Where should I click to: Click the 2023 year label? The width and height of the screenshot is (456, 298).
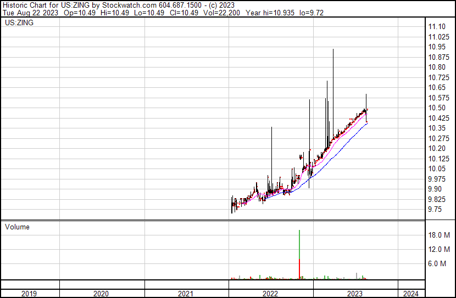[x=355, y=294]
